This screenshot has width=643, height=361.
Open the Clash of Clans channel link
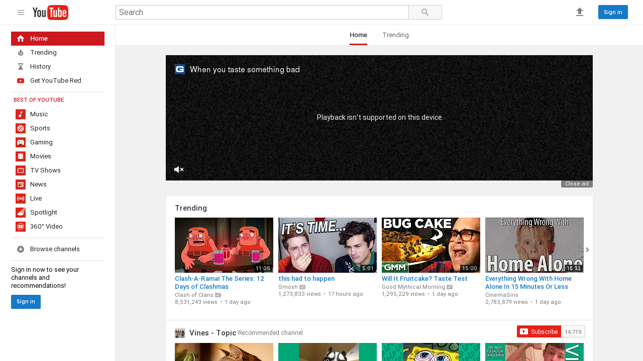click(x=194, y=295)
